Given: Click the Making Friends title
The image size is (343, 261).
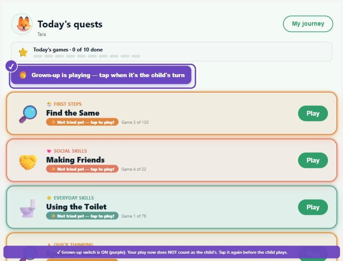Looking at the screenshot, I should tap(76, 160).
